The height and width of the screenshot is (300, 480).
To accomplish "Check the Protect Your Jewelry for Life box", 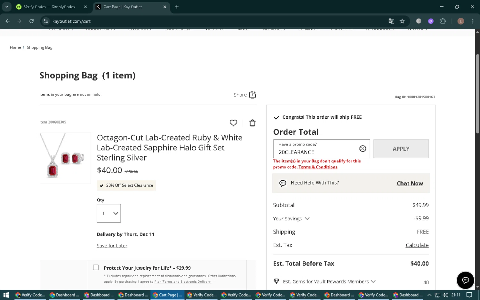I will tap(96, 267).
